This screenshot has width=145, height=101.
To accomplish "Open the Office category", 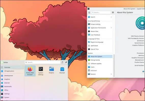I will click(12, 90).
